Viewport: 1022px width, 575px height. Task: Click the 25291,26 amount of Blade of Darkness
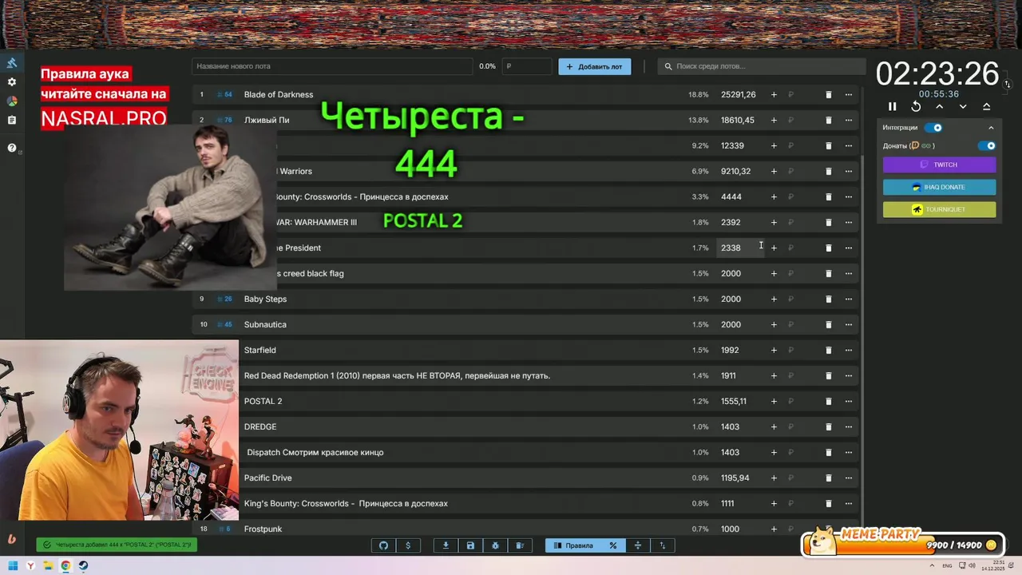pos(738,94)
